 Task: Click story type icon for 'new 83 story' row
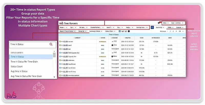tap(60, 71)
